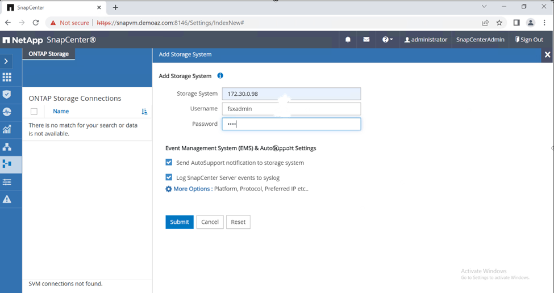554x293 pixels.
Task: Click the browser address bar URL
Action: click(170, 23)
